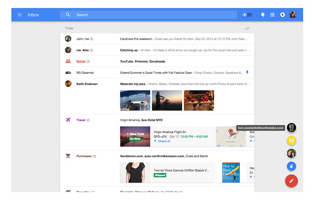
Task: Open the Waterski trip pics email
Action: coord(157,84)
